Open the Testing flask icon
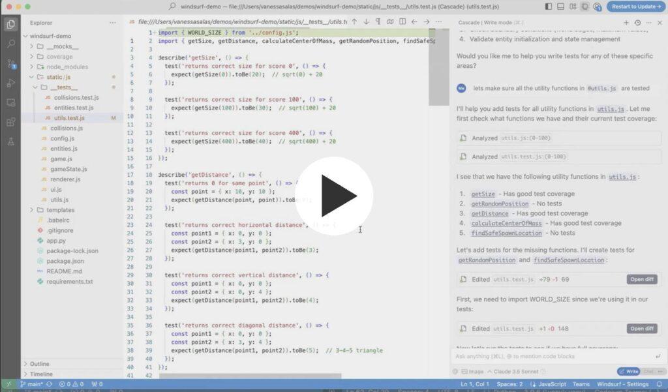The width and height of the screenshot is (668, 392). coord(10,142)
